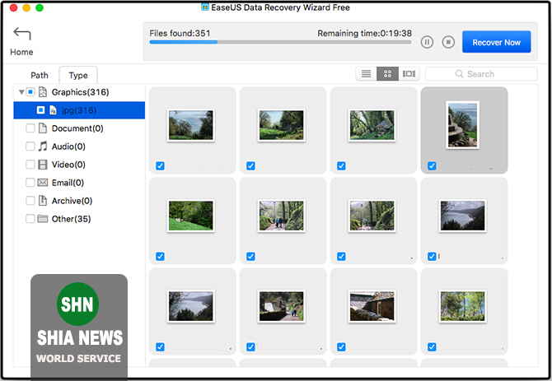Click the Email envelope icon
Image resolution: width=552 pixels, height=381 pixels.
(43, 183)
